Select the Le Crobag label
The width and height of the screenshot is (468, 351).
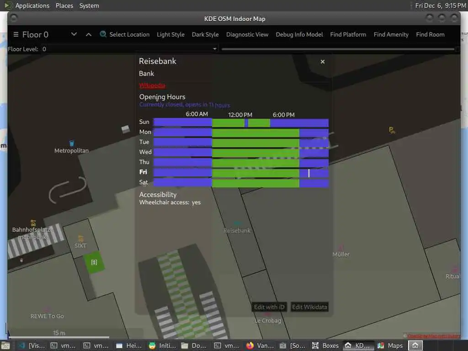pyautogui.click(x=268, y=320)
